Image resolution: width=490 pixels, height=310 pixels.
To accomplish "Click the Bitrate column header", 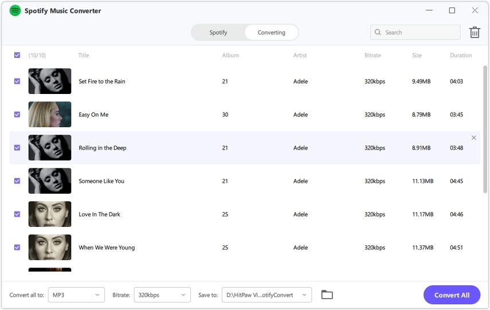I will pyautogui.click(x=373, y=56).
